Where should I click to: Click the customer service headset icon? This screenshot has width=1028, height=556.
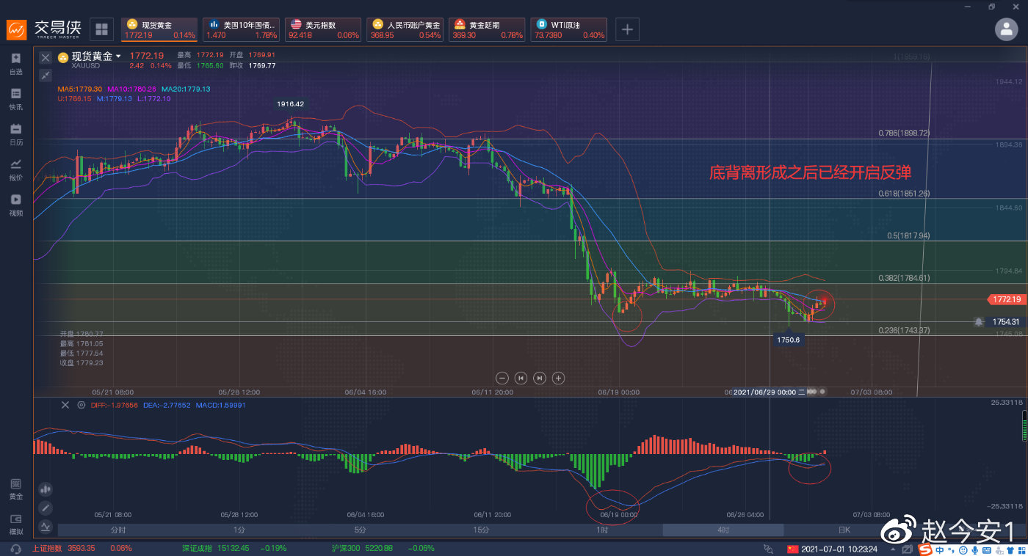click(x=16, y=548)
